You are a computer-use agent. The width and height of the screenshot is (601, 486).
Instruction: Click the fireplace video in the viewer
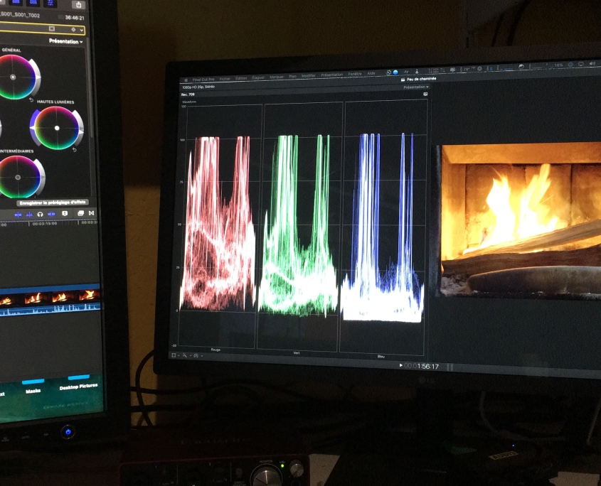pos(521,220)
